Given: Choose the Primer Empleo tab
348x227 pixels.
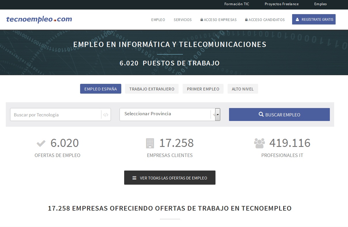Looking at the screenshot, I should (x=203, y=89).
